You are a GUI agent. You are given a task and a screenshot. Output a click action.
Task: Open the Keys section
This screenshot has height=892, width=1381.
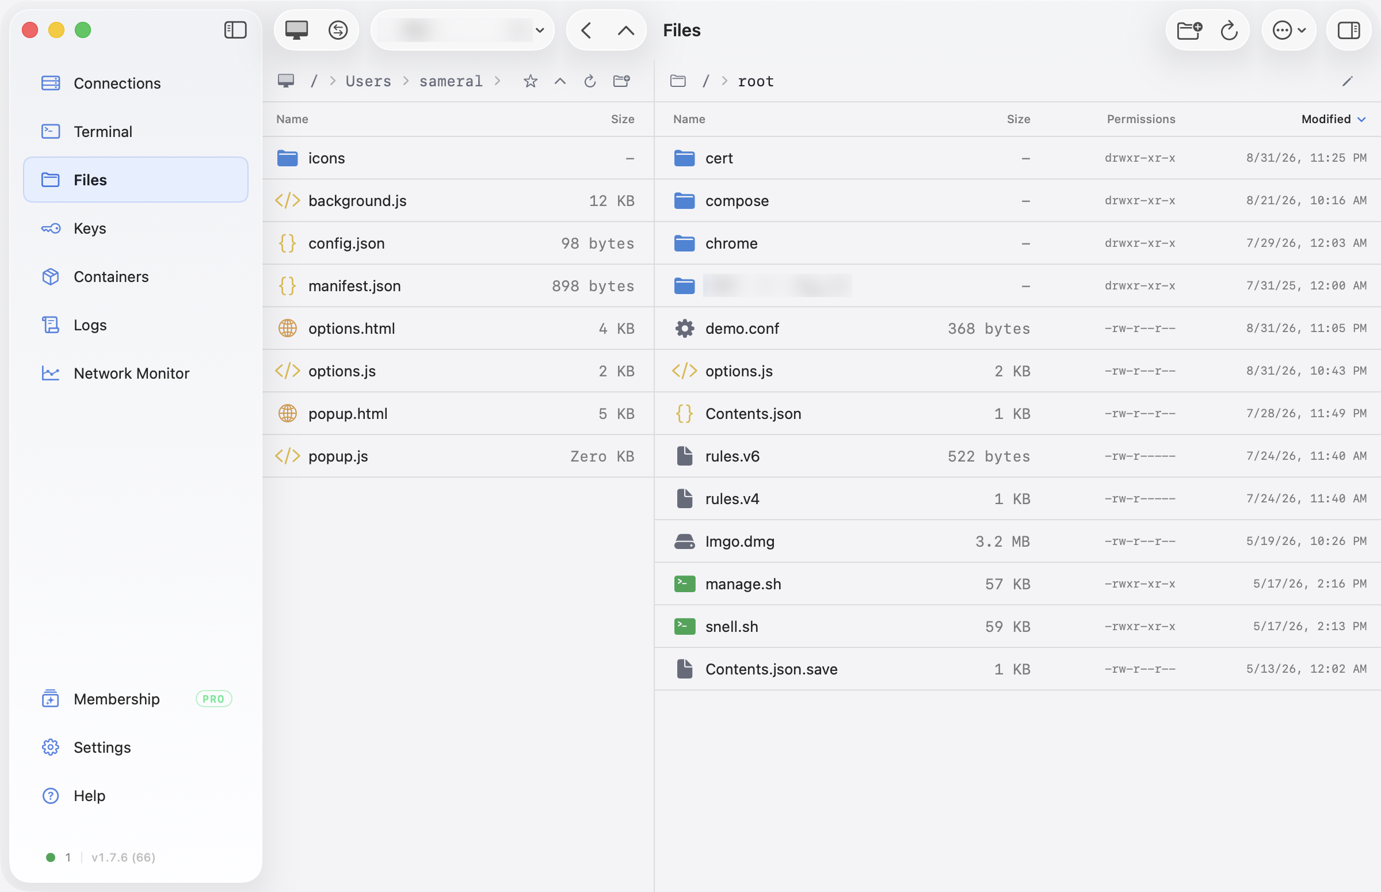tap(136, 228)
